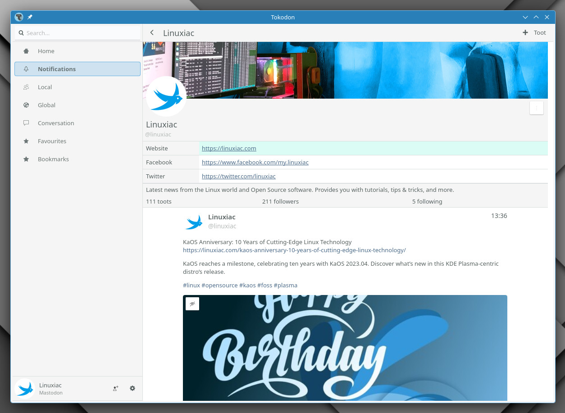Click the Linuxiac display name below the banner

point(161,124)
